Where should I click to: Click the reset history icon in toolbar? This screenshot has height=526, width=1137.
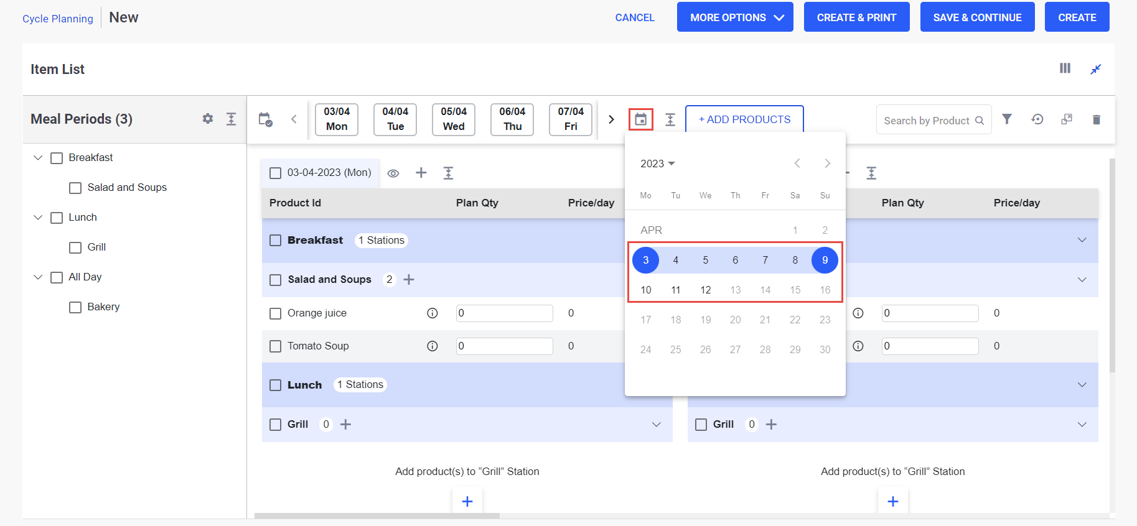(1037, 119)
